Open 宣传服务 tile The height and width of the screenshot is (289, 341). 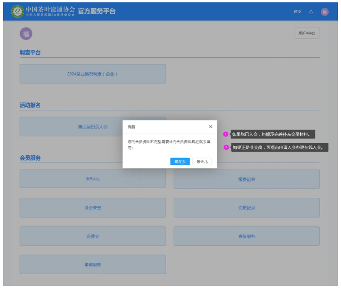pos(247,236)
